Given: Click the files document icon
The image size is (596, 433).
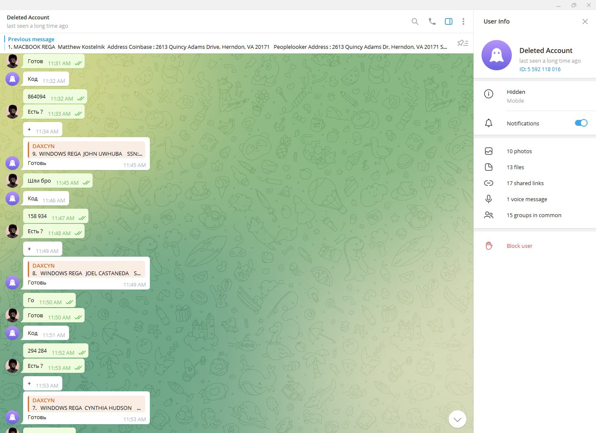Looking at the screenshot, I should [489, 167].
